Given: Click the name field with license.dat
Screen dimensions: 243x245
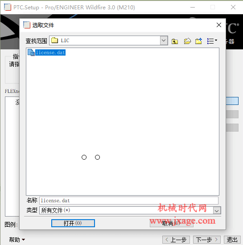Looking at the screenshot, I should (x=128, y=201).
